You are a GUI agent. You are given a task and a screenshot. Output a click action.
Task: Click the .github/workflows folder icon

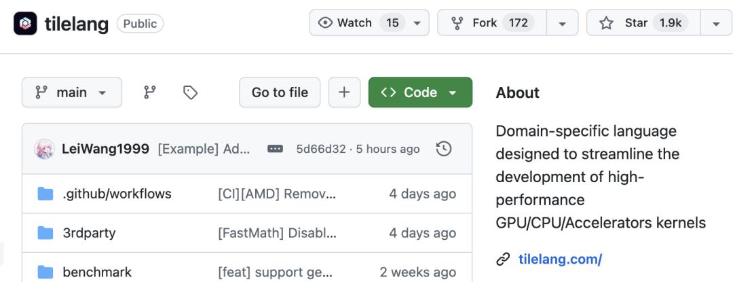45,194
